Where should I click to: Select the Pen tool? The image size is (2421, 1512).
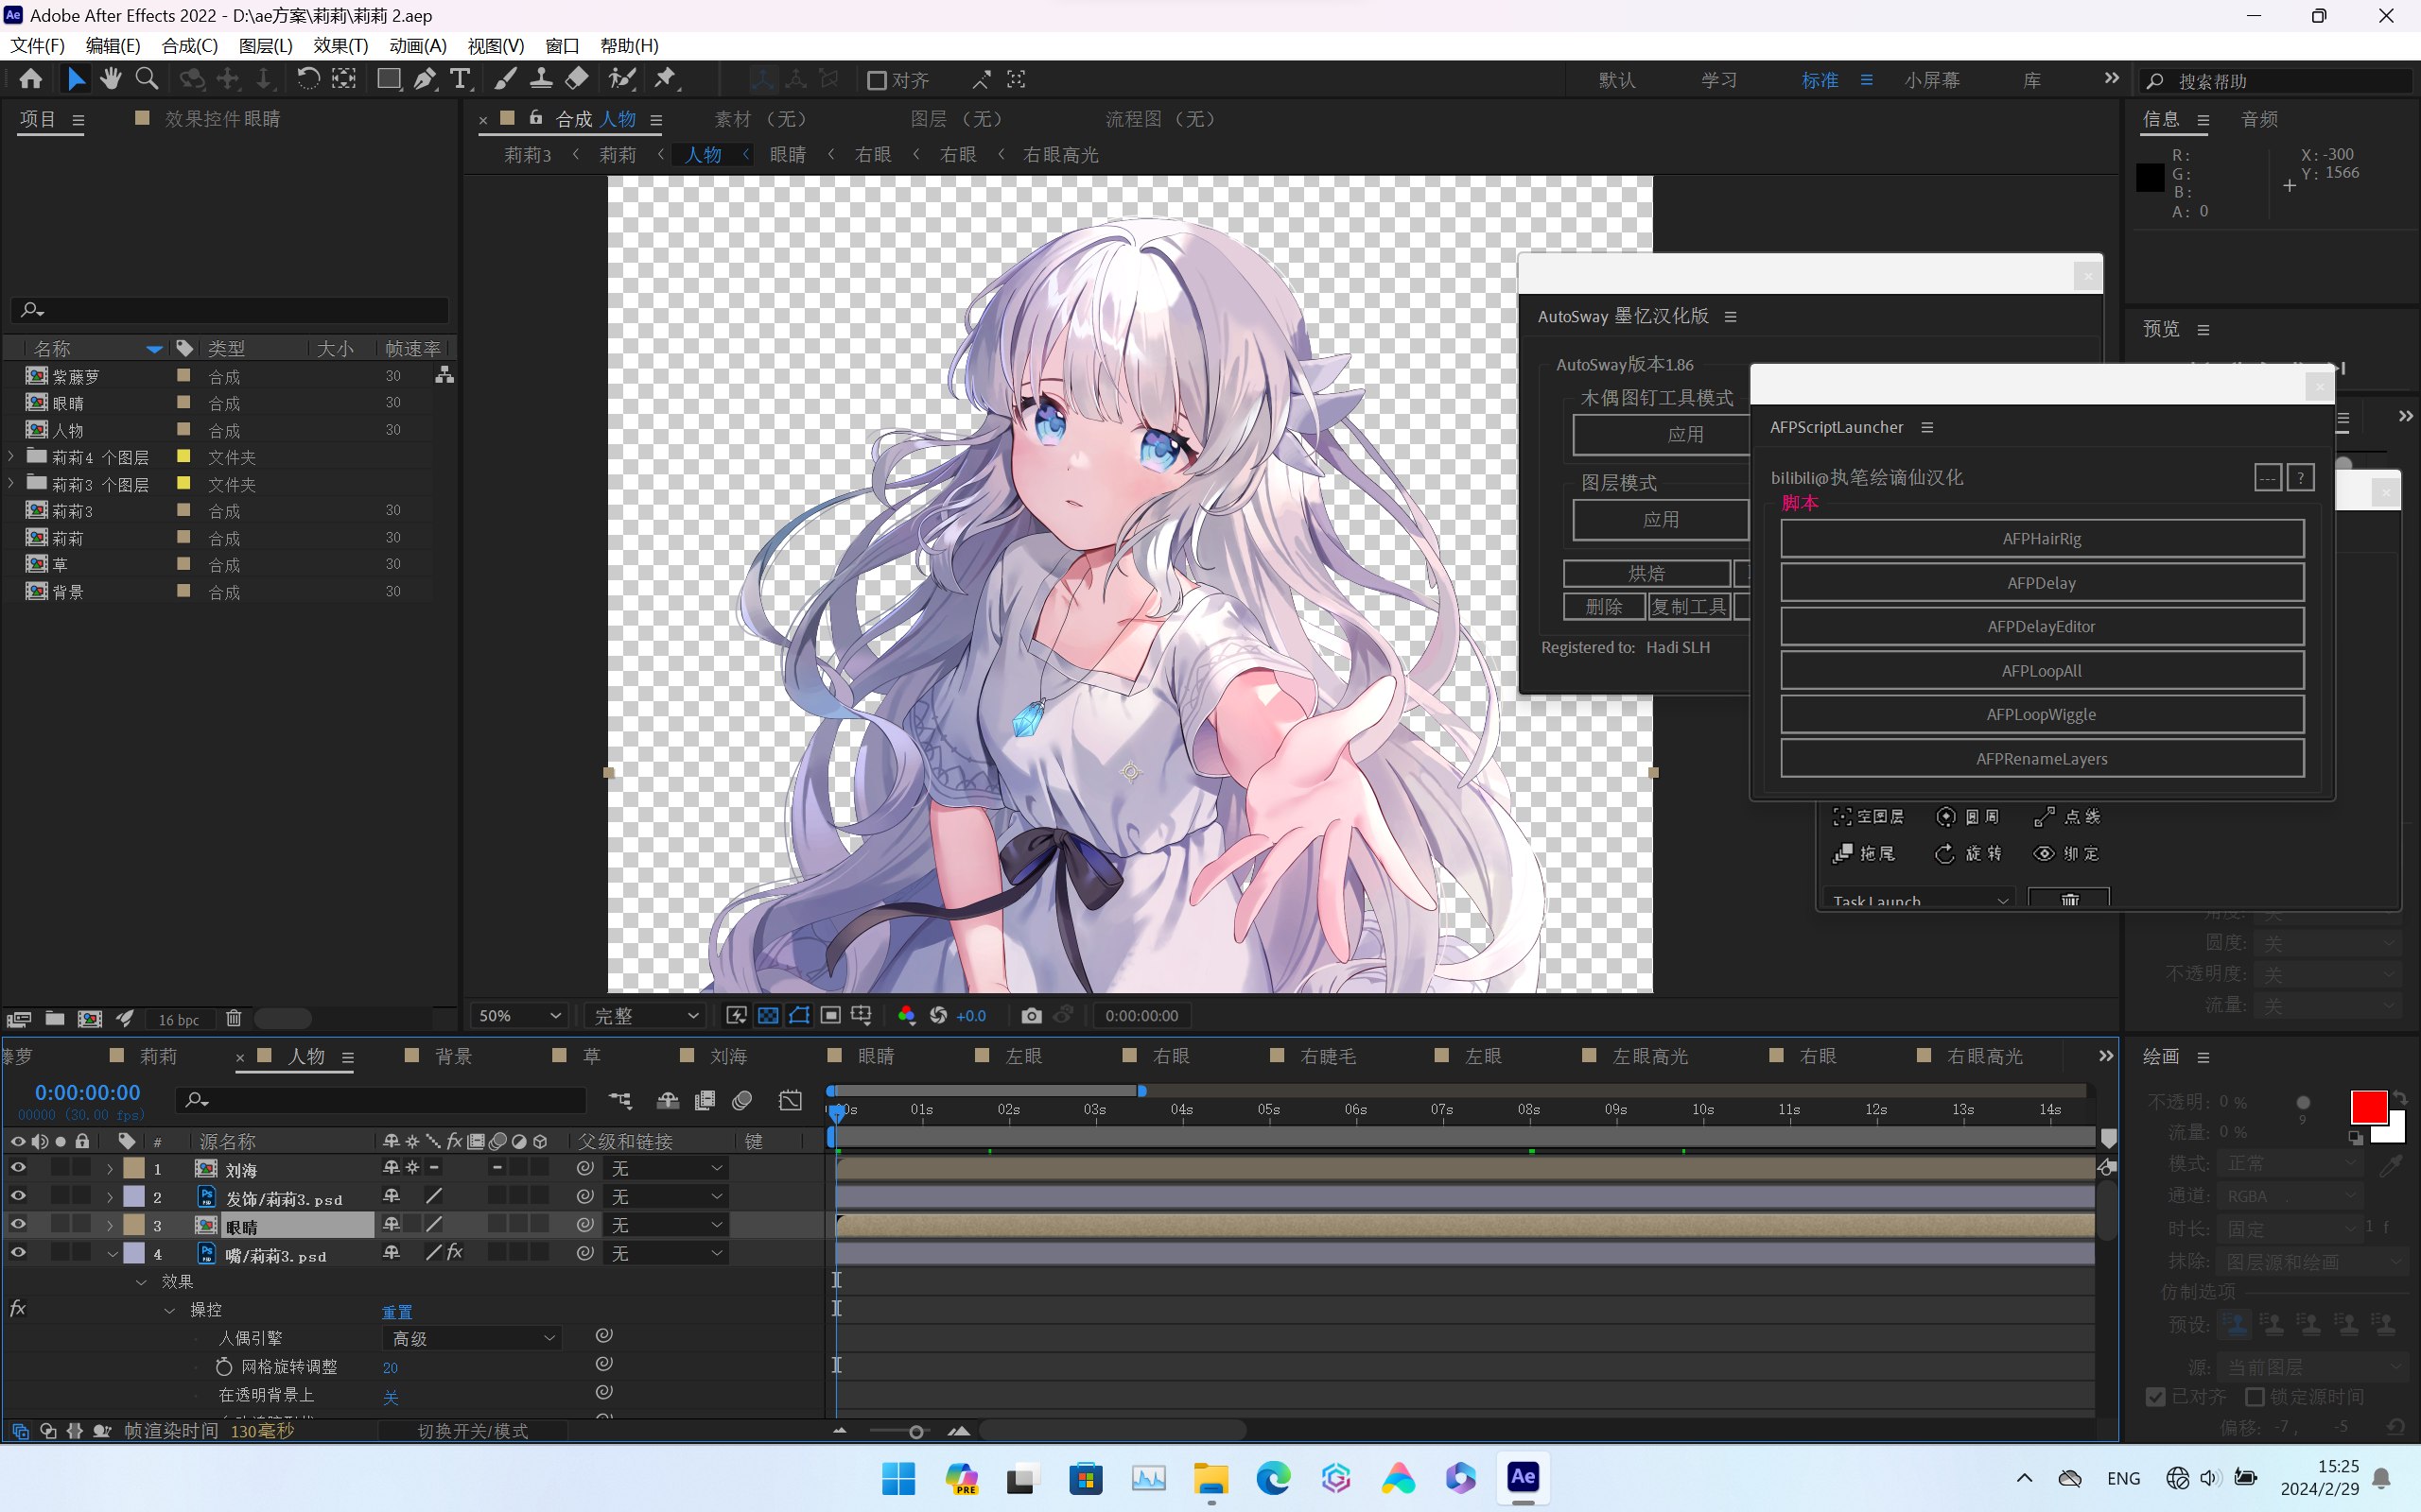(x=426, y=79)
